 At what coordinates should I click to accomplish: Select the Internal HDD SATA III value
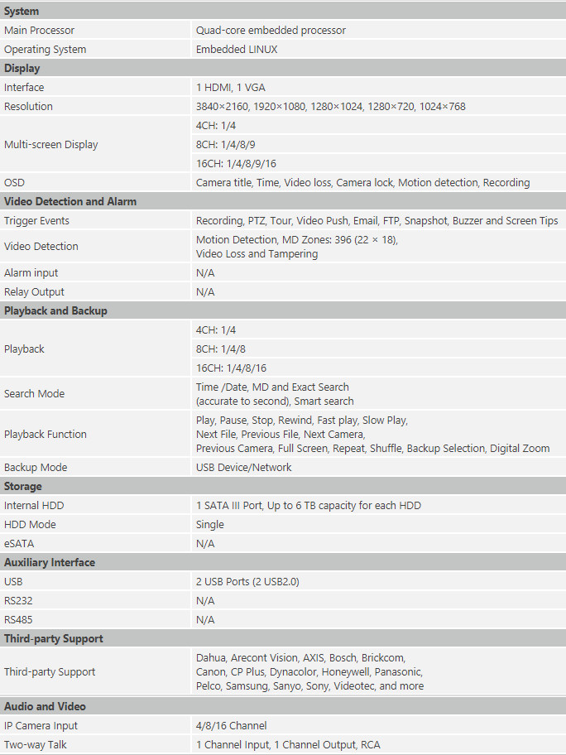[308, 505]
